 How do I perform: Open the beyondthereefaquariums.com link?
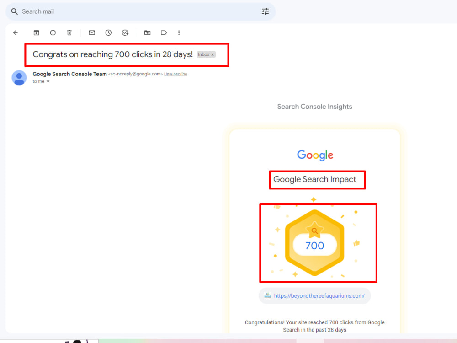point(319,296)
